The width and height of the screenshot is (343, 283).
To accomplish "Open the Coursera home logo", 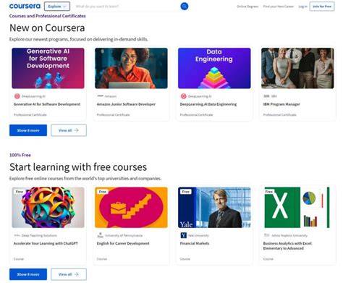I will (x=25, y=7).
